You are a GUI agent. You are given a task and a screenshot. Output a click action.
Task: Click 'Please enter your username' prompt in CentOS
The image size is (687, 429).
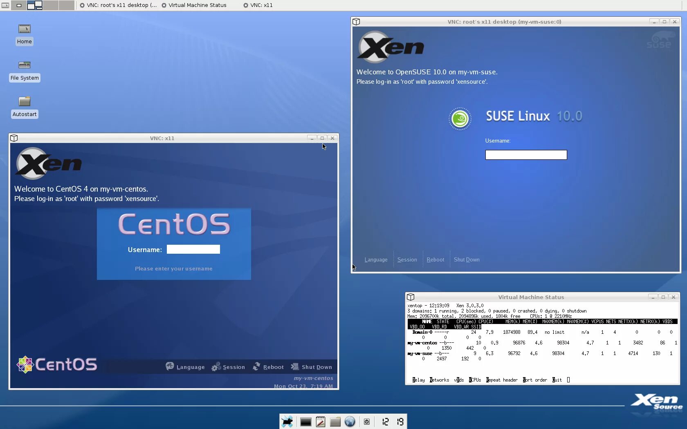[x=174, y=269]
